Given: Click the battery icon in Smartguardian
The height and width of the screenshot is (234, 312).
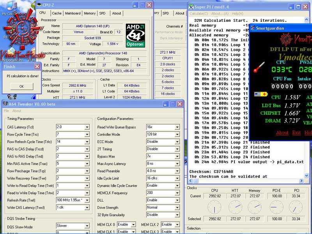Looking at the screenshot, I should click(x=261, y=94).
